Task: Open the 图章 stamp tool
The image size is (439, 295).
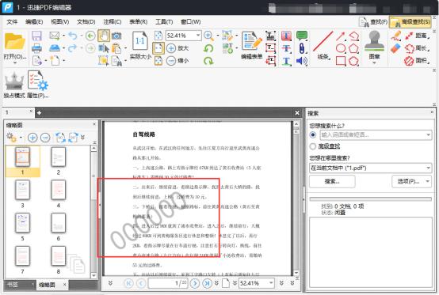Action: (374, 45)
